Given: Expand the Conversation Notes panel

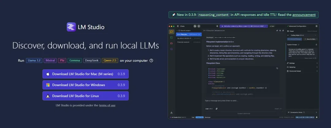Looking at the screenshot, I should [x=302, y=112].
